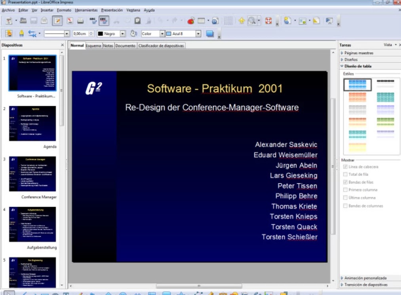
Task: Switch to the Clasificador de diapositivas tab
Action: tap(161, 46)
